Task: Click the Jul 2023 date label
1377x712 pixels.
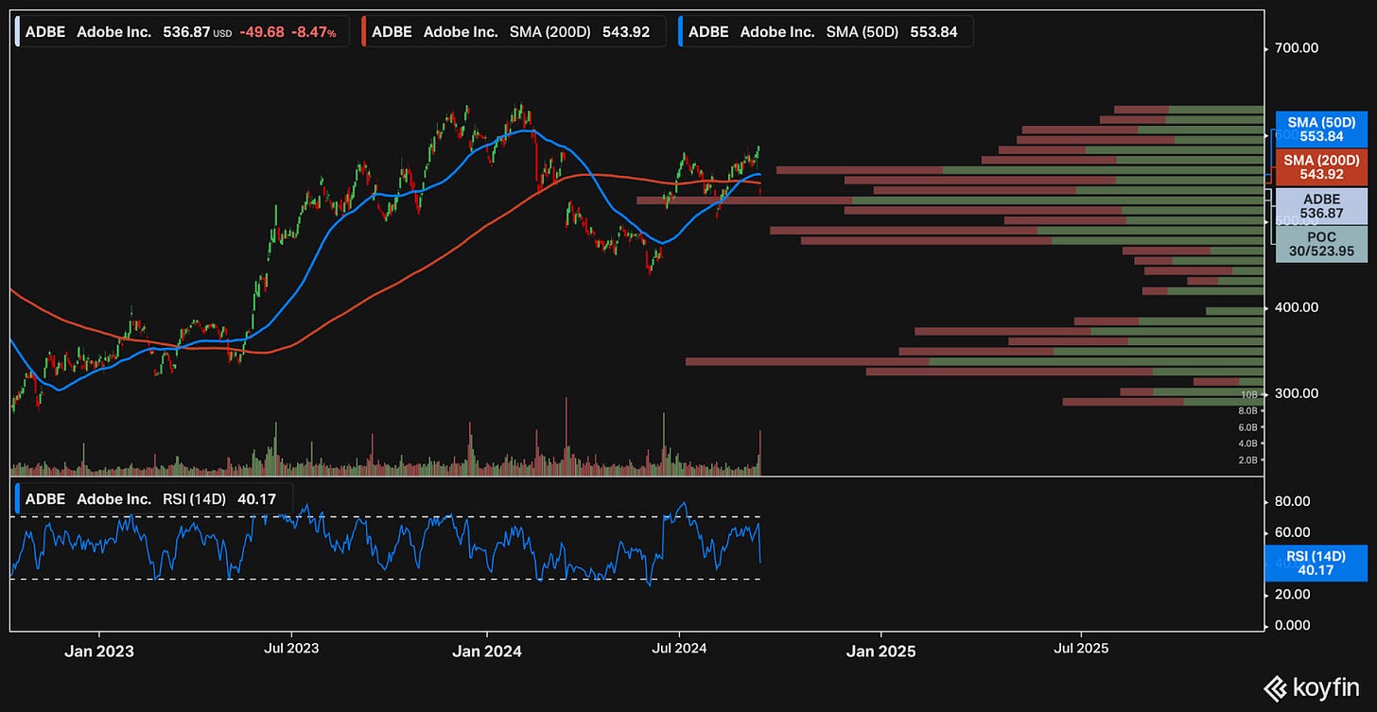Action: tap(290, 650)
